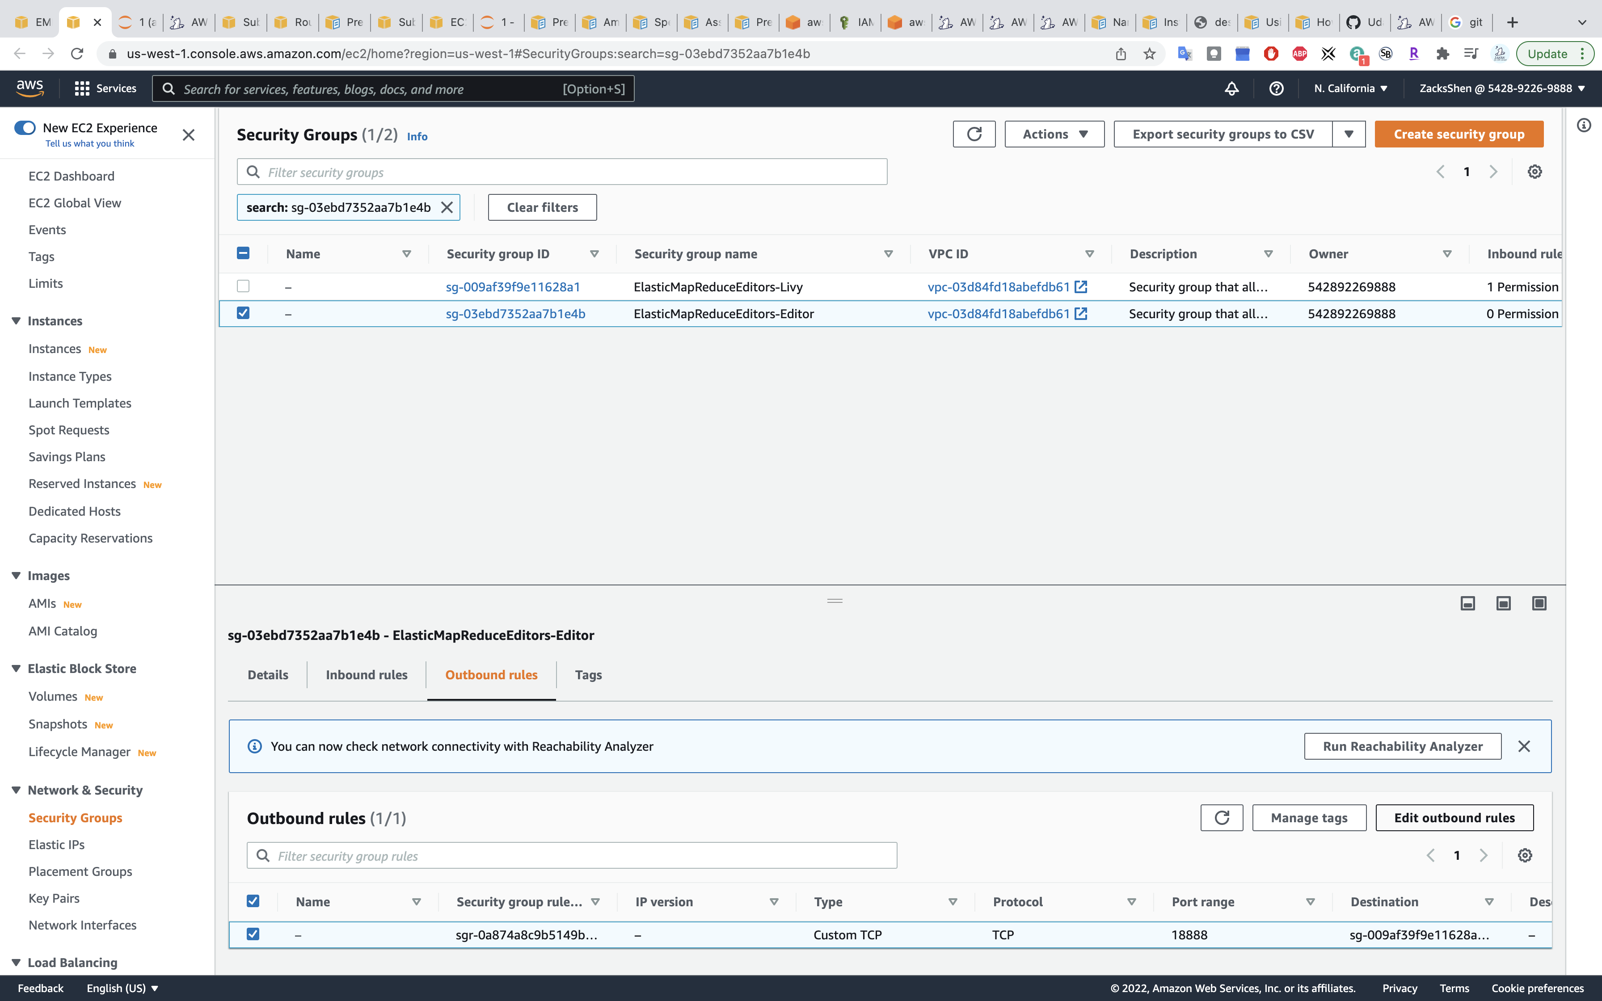Open the AWS help question mark menu
Image resolution: width=1602 pixels, height=1001 pixels.
click(1276, 89)
